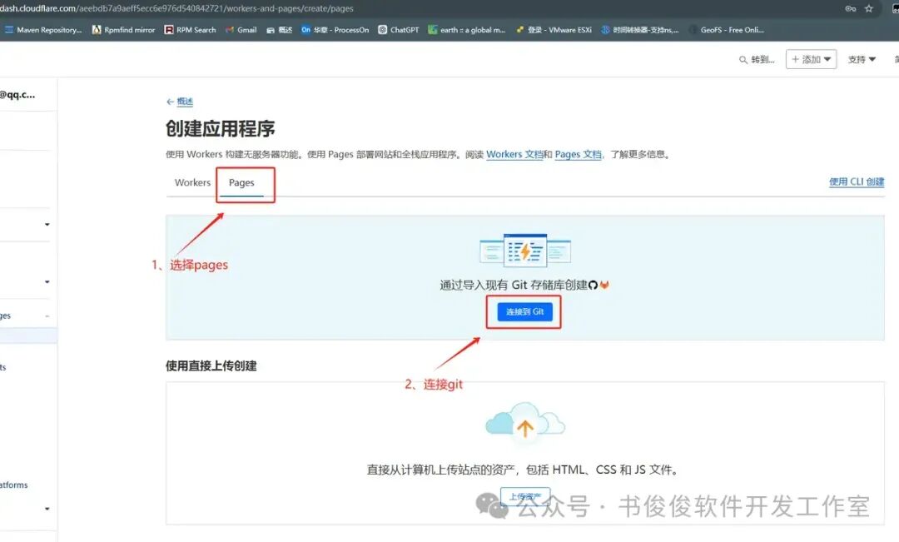Click the 使用 CLI 创建 link
The image size is (899, 542).
point(857,181)
